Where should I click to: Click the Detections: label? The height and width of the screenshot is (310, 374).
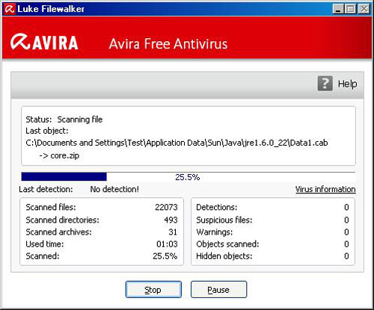coord(217,207)
